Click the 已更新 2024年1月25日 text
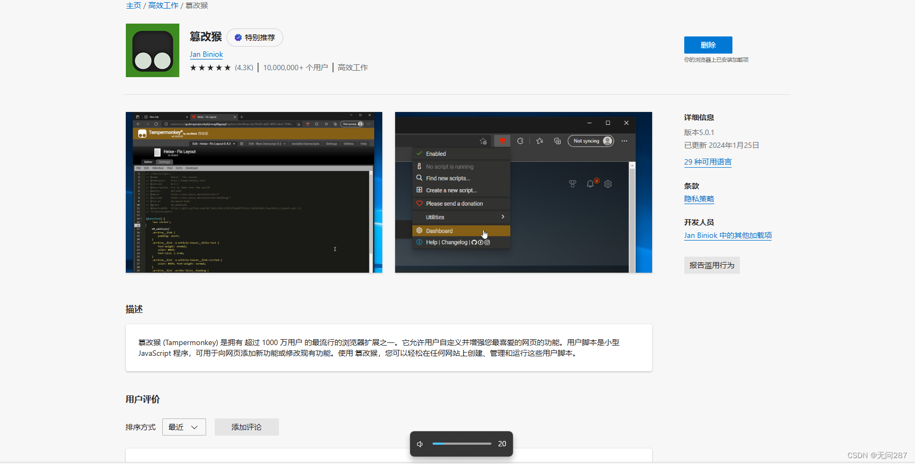The width and height of the screenshot is (915, 464). click(721, 145)
